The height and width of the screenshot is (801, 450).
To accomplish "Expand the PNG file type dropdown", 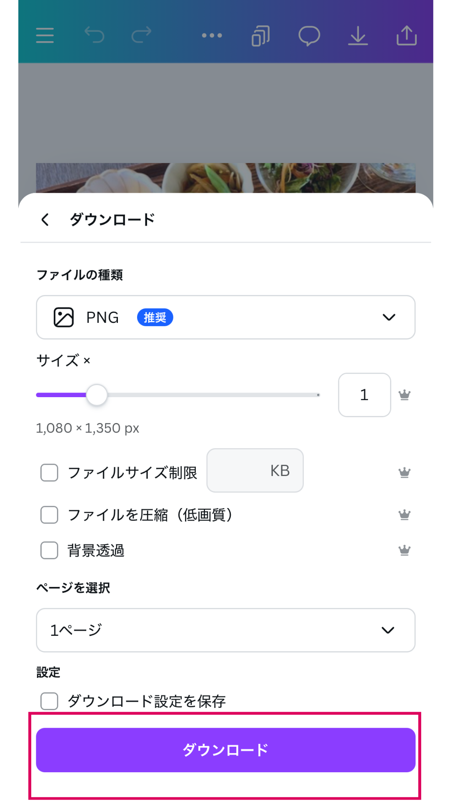I will coord(225,317).
